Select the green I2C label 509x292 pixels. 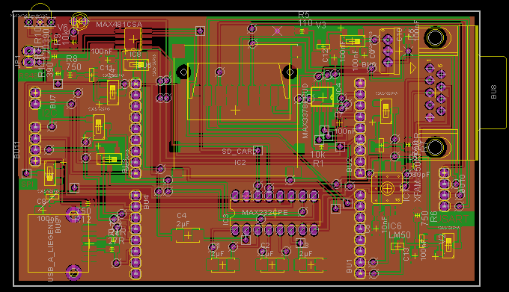point(49,113)
